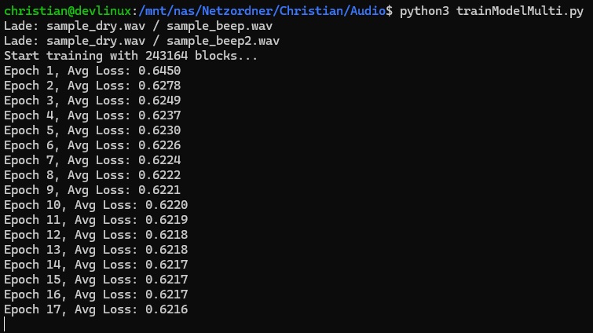Image resolution: width=593 pixels, height=333 pixels.
Task: Click the Epoch 3 loss value 0.6249
Action: point(159,101)
